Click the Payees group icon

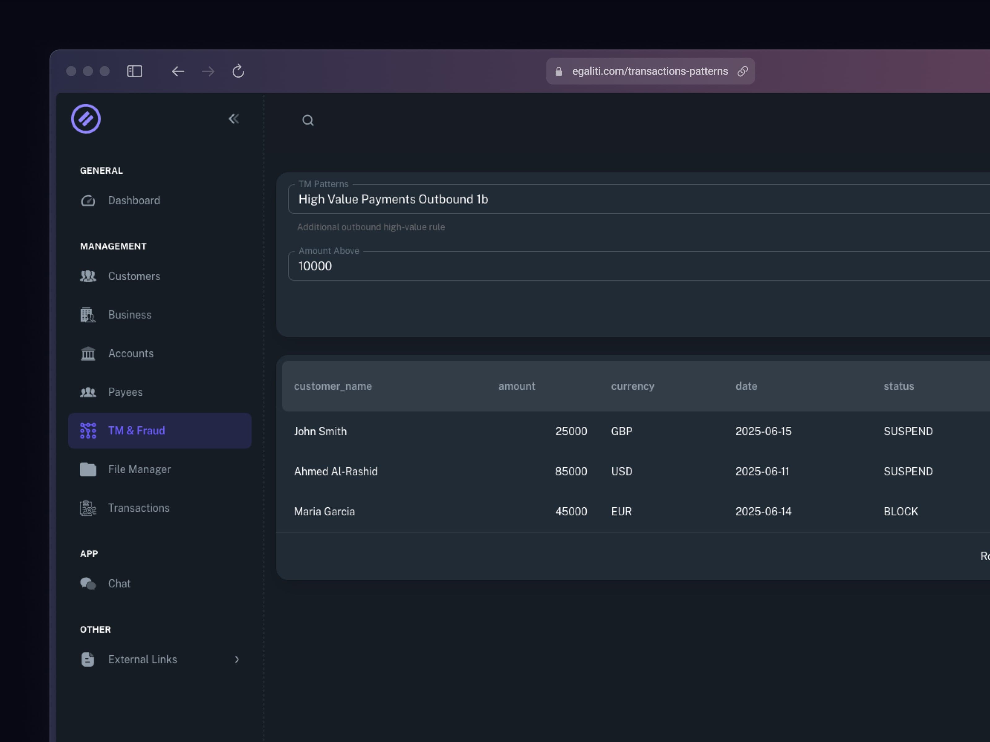88,392
